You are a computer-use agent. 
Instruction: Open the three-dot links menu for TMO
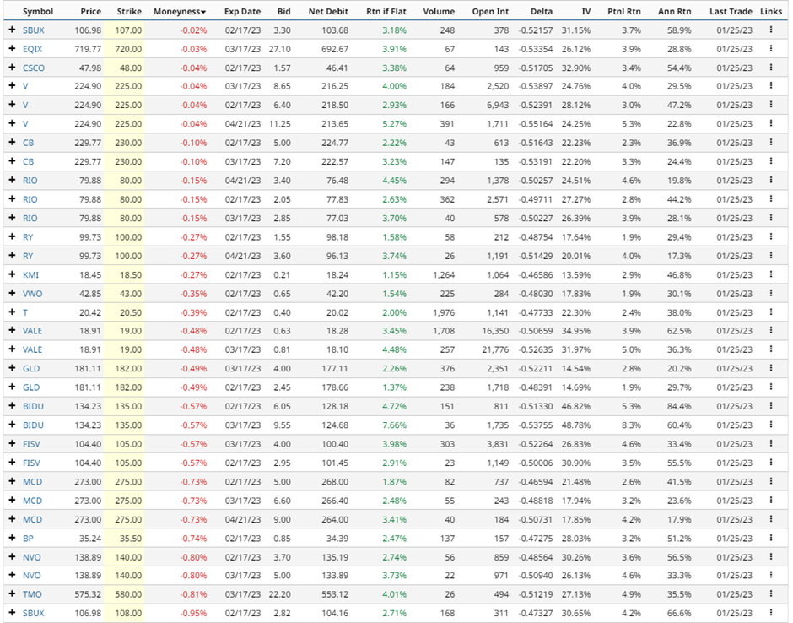click(771, 593)
